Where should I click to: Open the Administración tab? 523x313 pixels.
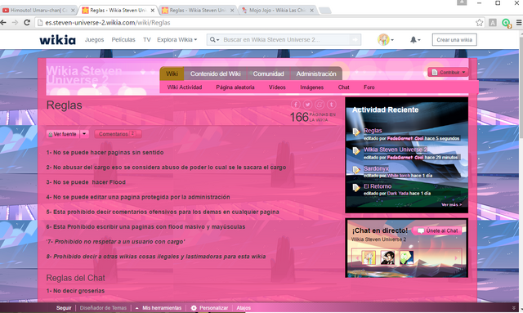(x=316, y=74)
